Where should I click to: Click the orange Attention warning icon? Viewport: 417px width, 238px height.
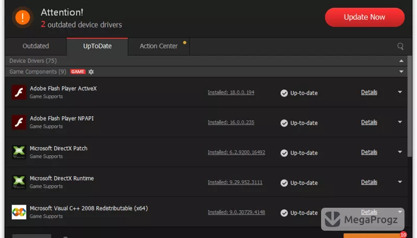pyautogui.click(x=22, y=17)
